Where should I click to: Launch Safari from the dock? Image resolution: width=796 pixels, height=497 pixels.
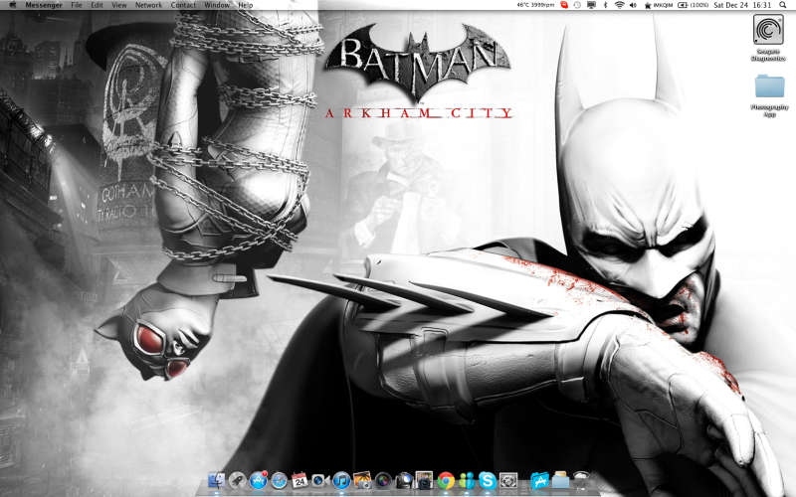(x=279, y=480)
